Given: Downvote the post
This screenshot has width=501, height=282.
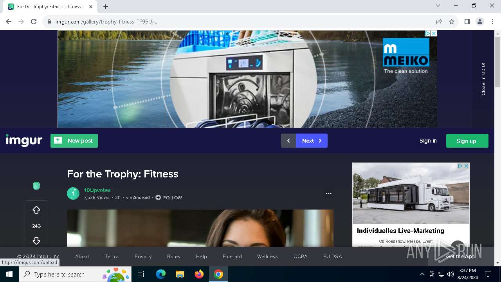Looking at the screenshot, I should coord(36,240).
